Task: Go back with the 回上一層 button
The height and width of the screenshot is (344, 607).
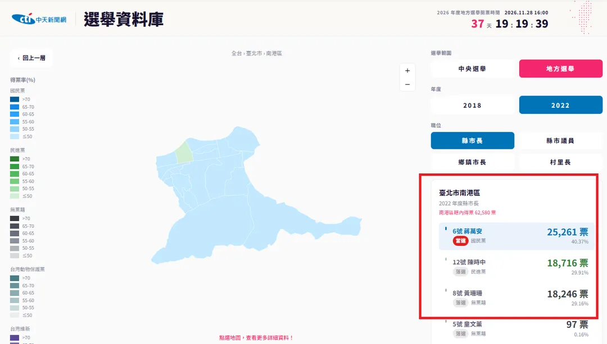Action: (x=31, y=58)
